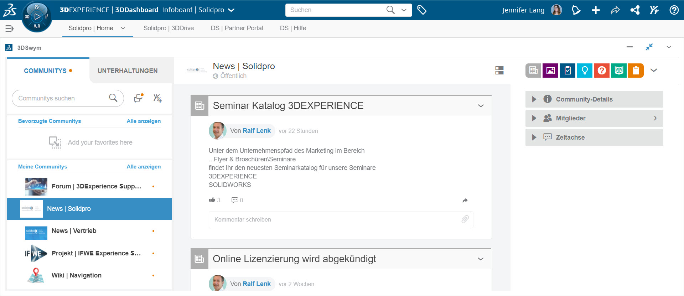Click the Dassault Systèmes 3DS logo
The width and height of the screenshot is (684, 296).
[10, 10]
